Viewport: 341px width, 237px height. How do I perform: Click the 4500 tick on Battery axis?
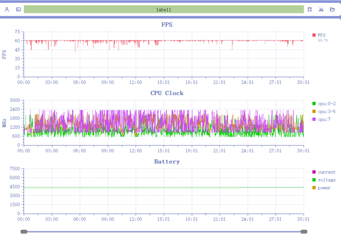coord(15,187)
